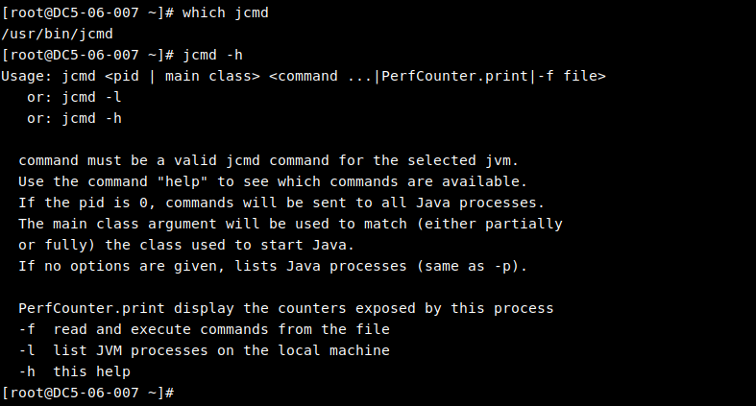
Task: Click 'the class used to start Java.' text
Action: click(230, 245)
